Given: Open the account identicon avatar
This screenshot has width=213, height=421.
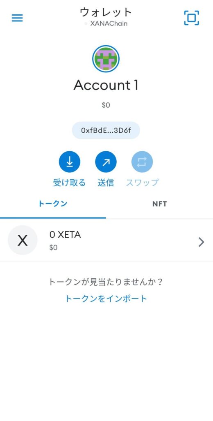Looking at the screenshot, I should [106, 58].
